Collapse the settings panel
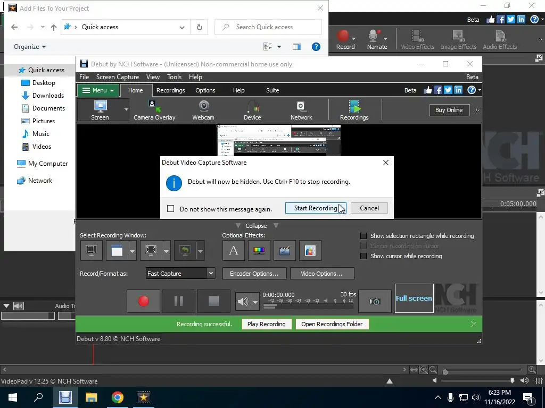This screenshot has height=408, width=545. [x=257, y=226]
